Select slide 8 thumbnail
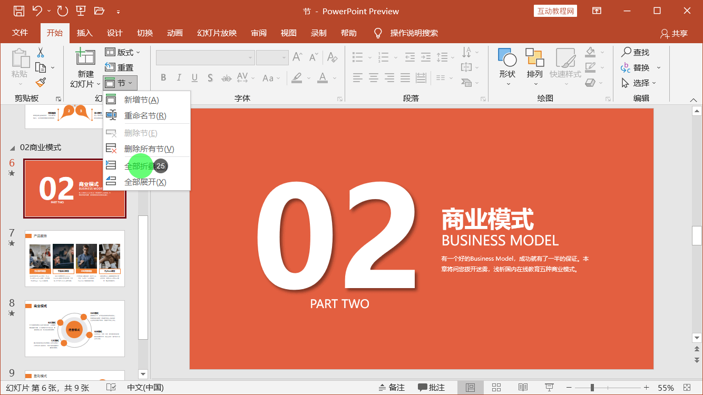This screenshot has height=395, width=703. pyautogui.click(x=75, y=329)
